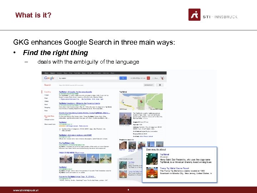The height and width of the screenshot is (193, 257).
Task: Open Explore the Taj Mahal Virtual Tour result
Action: coord(77,177)
